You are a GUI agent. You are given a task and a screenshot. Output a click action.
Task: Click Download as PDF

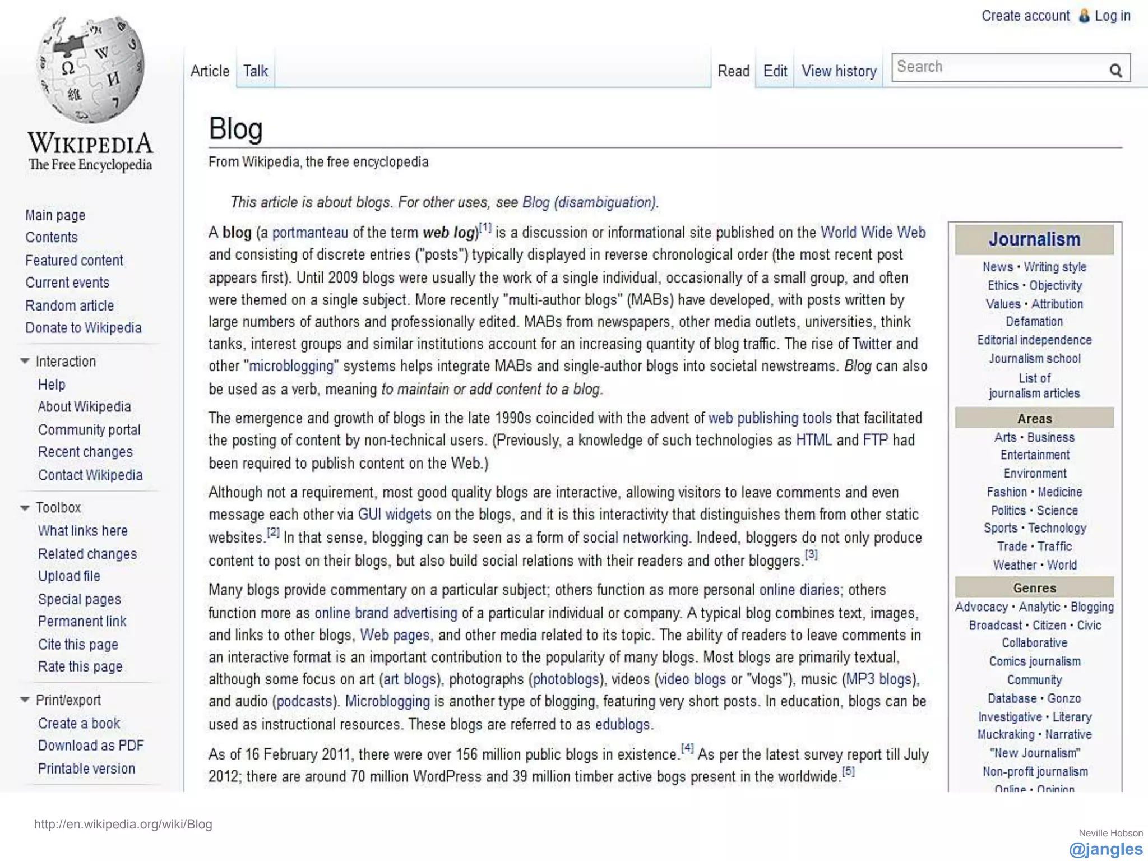91,746
